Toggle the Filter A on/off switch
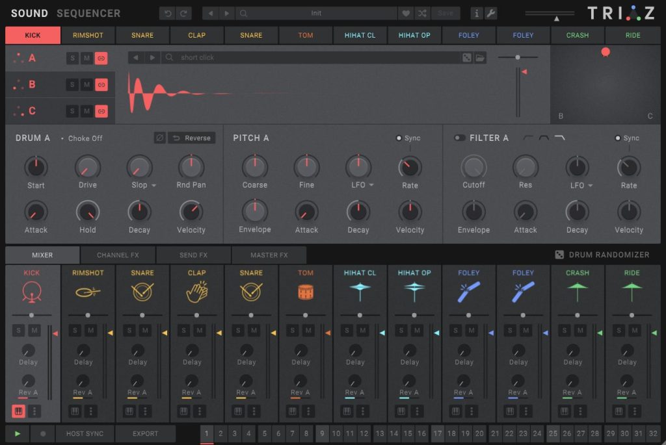Screen dimensions: 666x445 point(459,138)
